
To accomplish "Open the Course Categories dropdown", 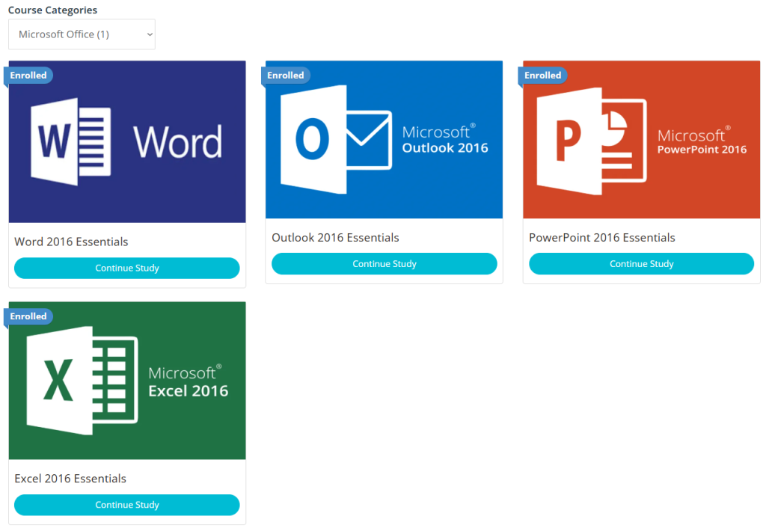I will [x=82, y=34].
